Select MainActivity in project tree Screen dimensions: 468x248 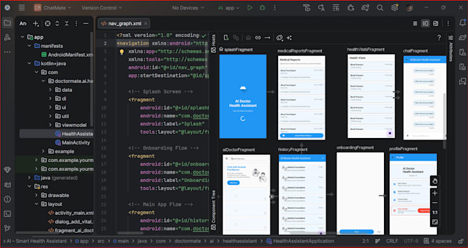(72, 142)
